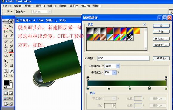Screen dimensions: 173x110
Task: Click 存储 to save gradients
Action: coord(161,45)
